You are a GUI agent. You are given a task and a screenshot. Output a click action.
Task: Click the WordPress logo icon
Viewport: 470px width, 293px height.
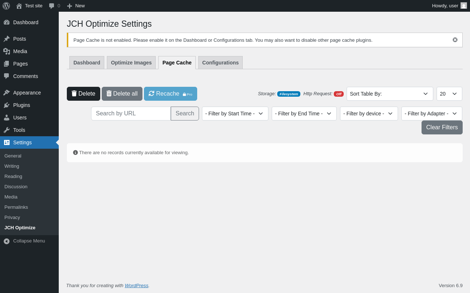pos(6,6)
